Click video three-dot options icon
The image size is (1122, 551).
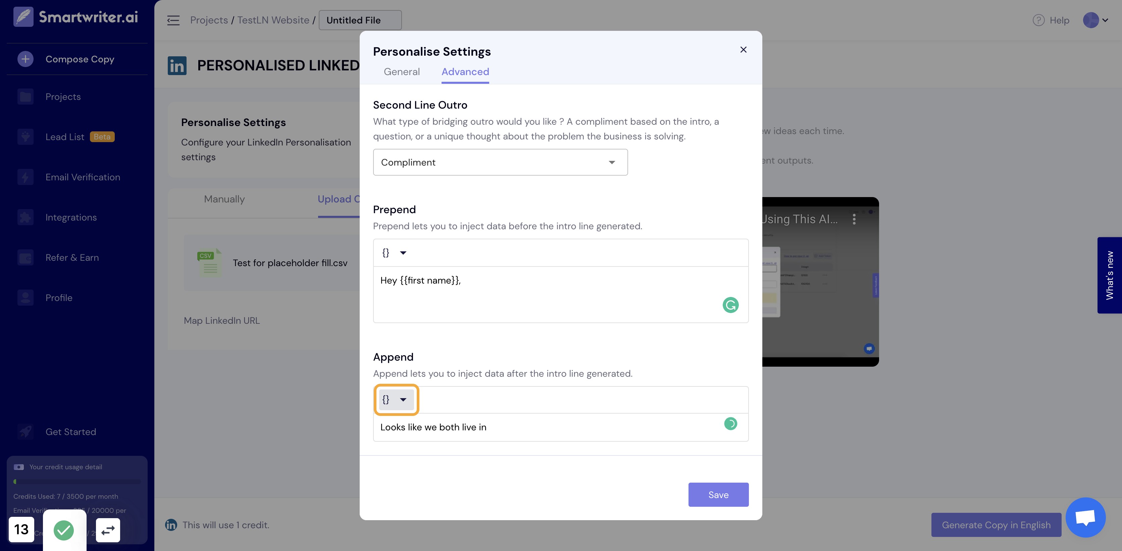[854, 219]
